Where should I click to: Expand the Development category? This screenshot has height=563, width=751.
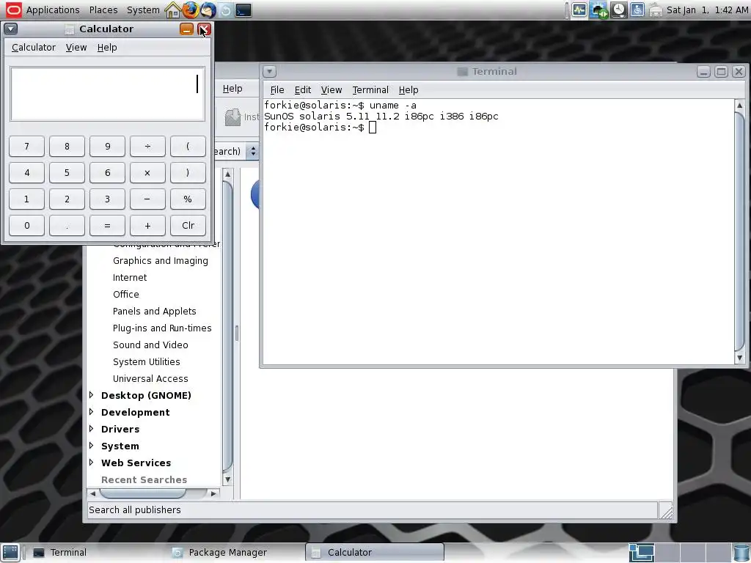click(92, 412)
